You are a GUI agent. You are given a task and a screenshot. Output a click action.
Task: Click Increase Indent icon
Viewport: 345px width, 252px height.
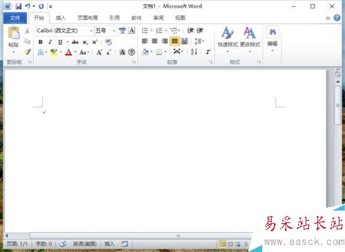click(199, 30)
